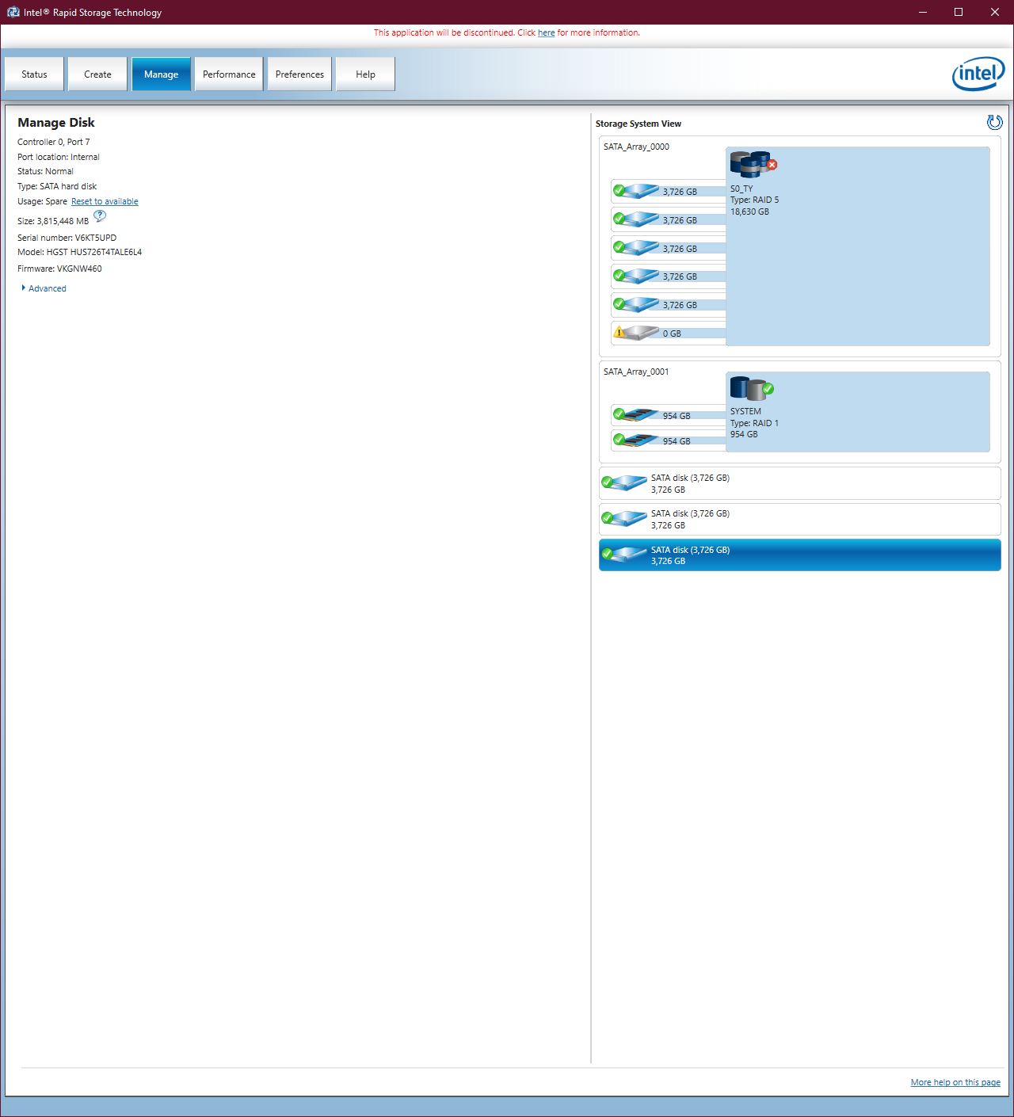Image resolution: width=1014 pixels, height=1117 pixels.
Task: Click the 18,630 GB volume size text
Action: pos(749,212)
